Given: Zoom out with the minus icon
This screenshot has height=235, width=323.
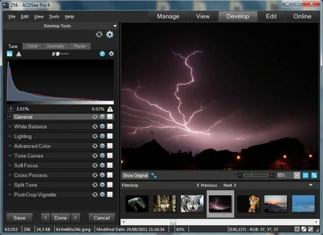Looking at the screenshot, I should point(240,175).
